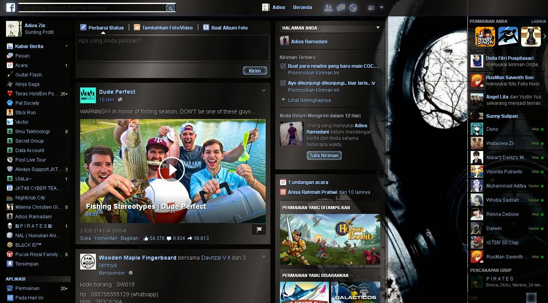Image resolution: width=548 pixels, height=303 pixels.
Task: Open Pada Hari Ini in the sidebar
Action: tap(29, 298)
